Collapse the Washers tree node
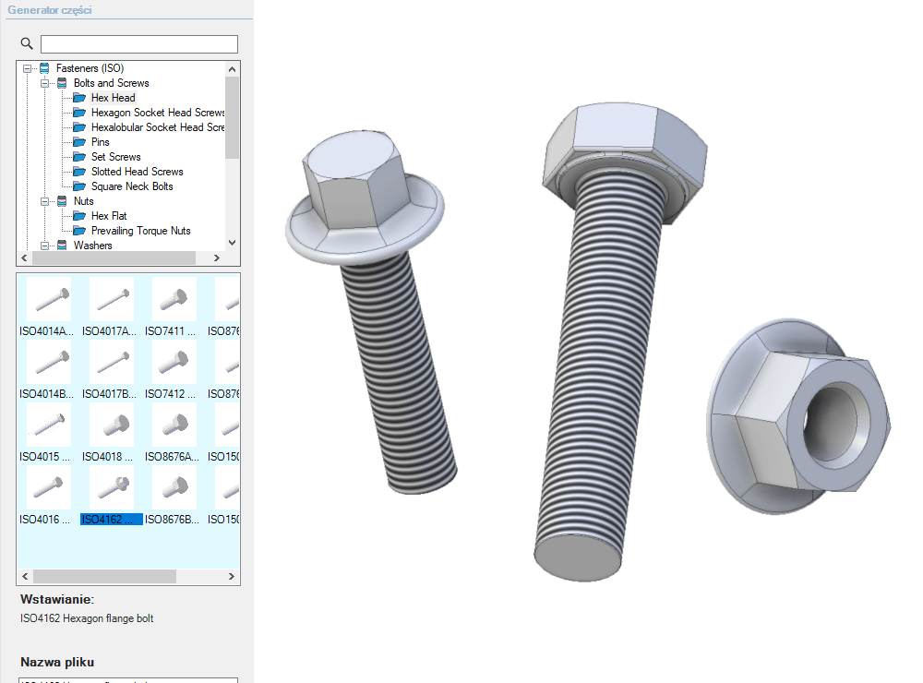Viewport: 923px width, 683px height. pyautogui.click(x=44, y=246)
